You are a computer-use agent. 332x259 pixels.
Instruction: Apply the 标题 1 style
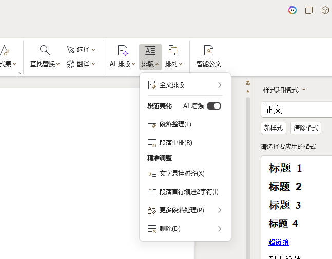click(x=285, y=168)
